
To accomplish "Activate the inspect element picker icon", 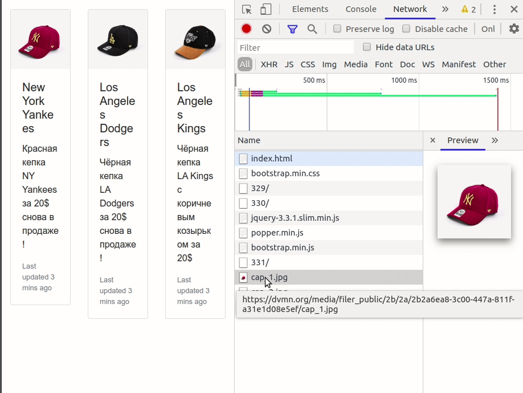I will (x=247, y=9).
